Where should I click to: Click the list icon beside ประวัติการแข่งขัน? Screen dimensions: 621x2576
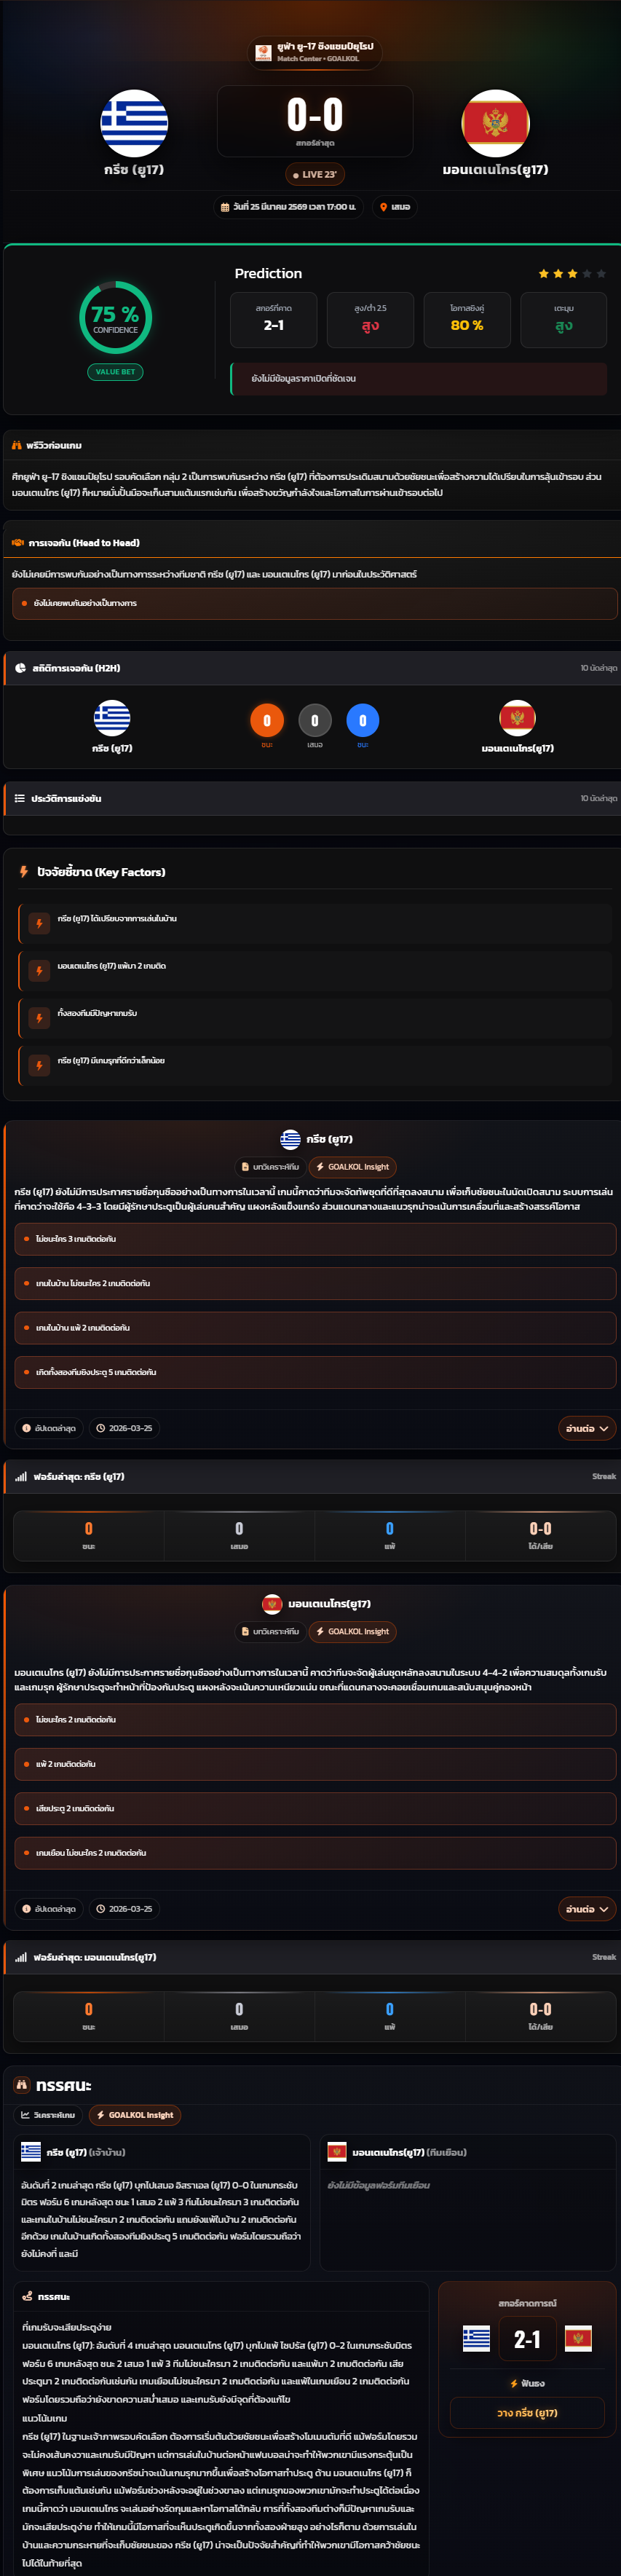tap(19, 798)
